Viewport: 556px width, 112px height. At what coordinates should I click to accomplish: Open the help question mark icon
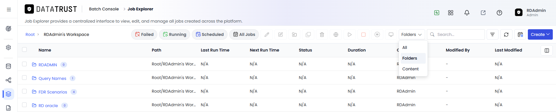pos(499,13)
